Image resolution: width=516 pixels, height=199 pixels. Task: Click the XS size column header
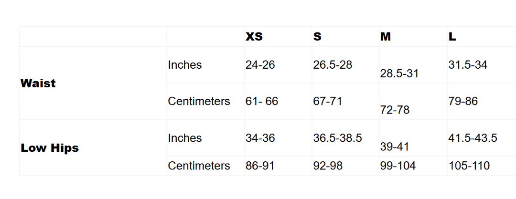[x=254, y=37]
